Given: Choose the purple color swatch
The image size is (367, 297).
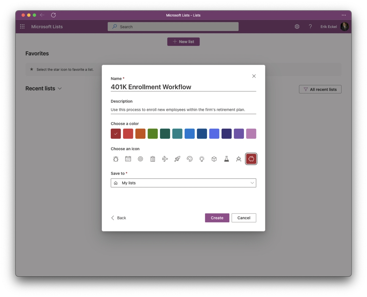Looking at the screenshot, I should pos(239,134).
